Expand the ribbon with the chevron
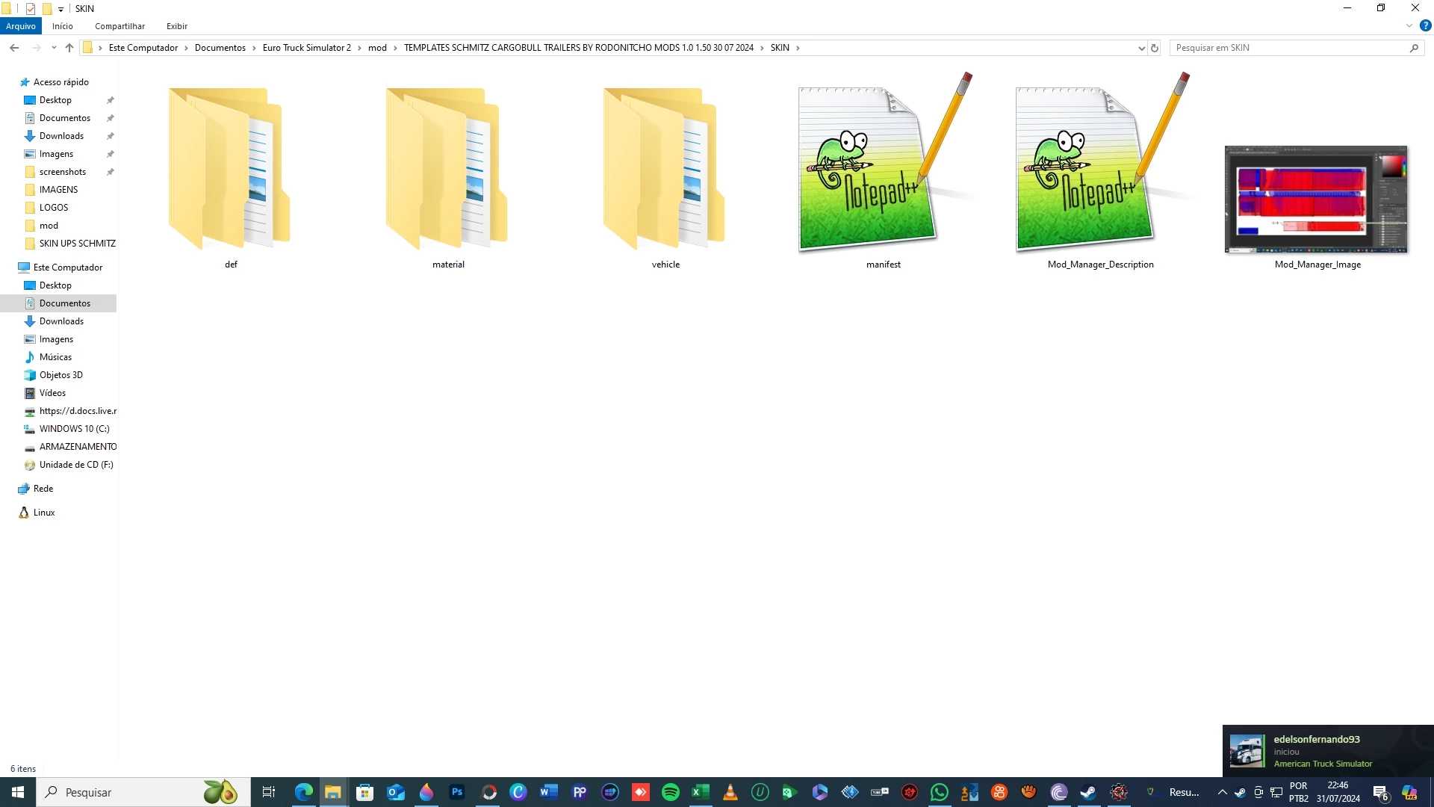1434x807 pixels. (x=1409, y=25)
